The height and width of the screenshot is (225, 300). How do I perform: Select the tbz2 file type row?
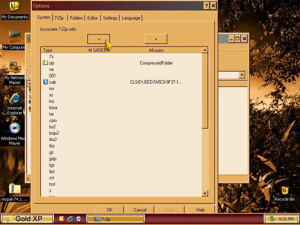click(x=121, y=139)
